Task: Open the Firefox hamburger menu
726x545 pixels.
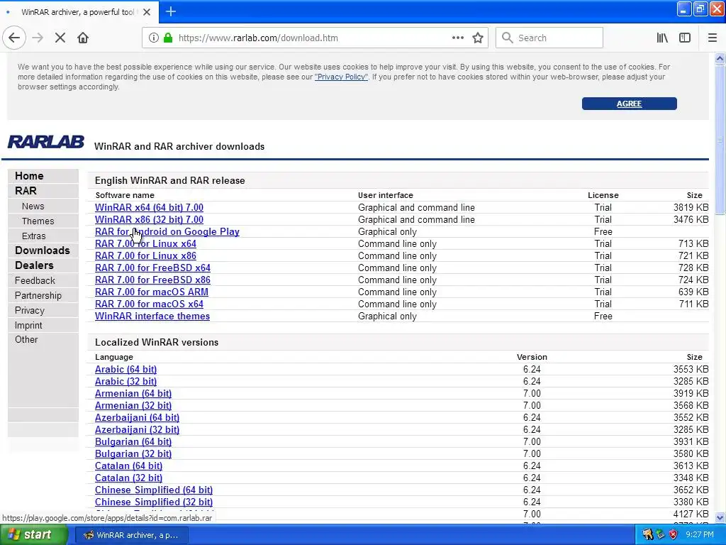Action: click(x=713, y=38)
